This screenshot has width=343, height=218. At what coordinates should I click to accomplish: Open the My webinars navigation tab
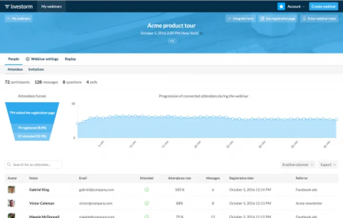click(x=51, y=6)
